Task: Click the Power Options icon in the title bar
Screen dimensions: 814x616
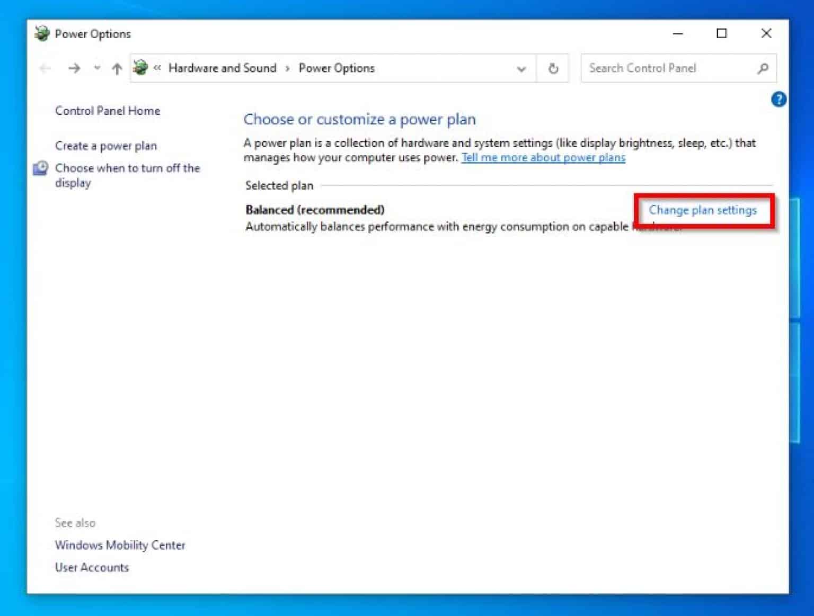Action: point(41,33)
